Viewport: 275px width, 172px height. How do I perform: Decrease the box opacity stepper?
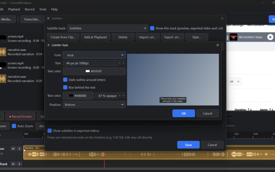click(x=123, y=95)
